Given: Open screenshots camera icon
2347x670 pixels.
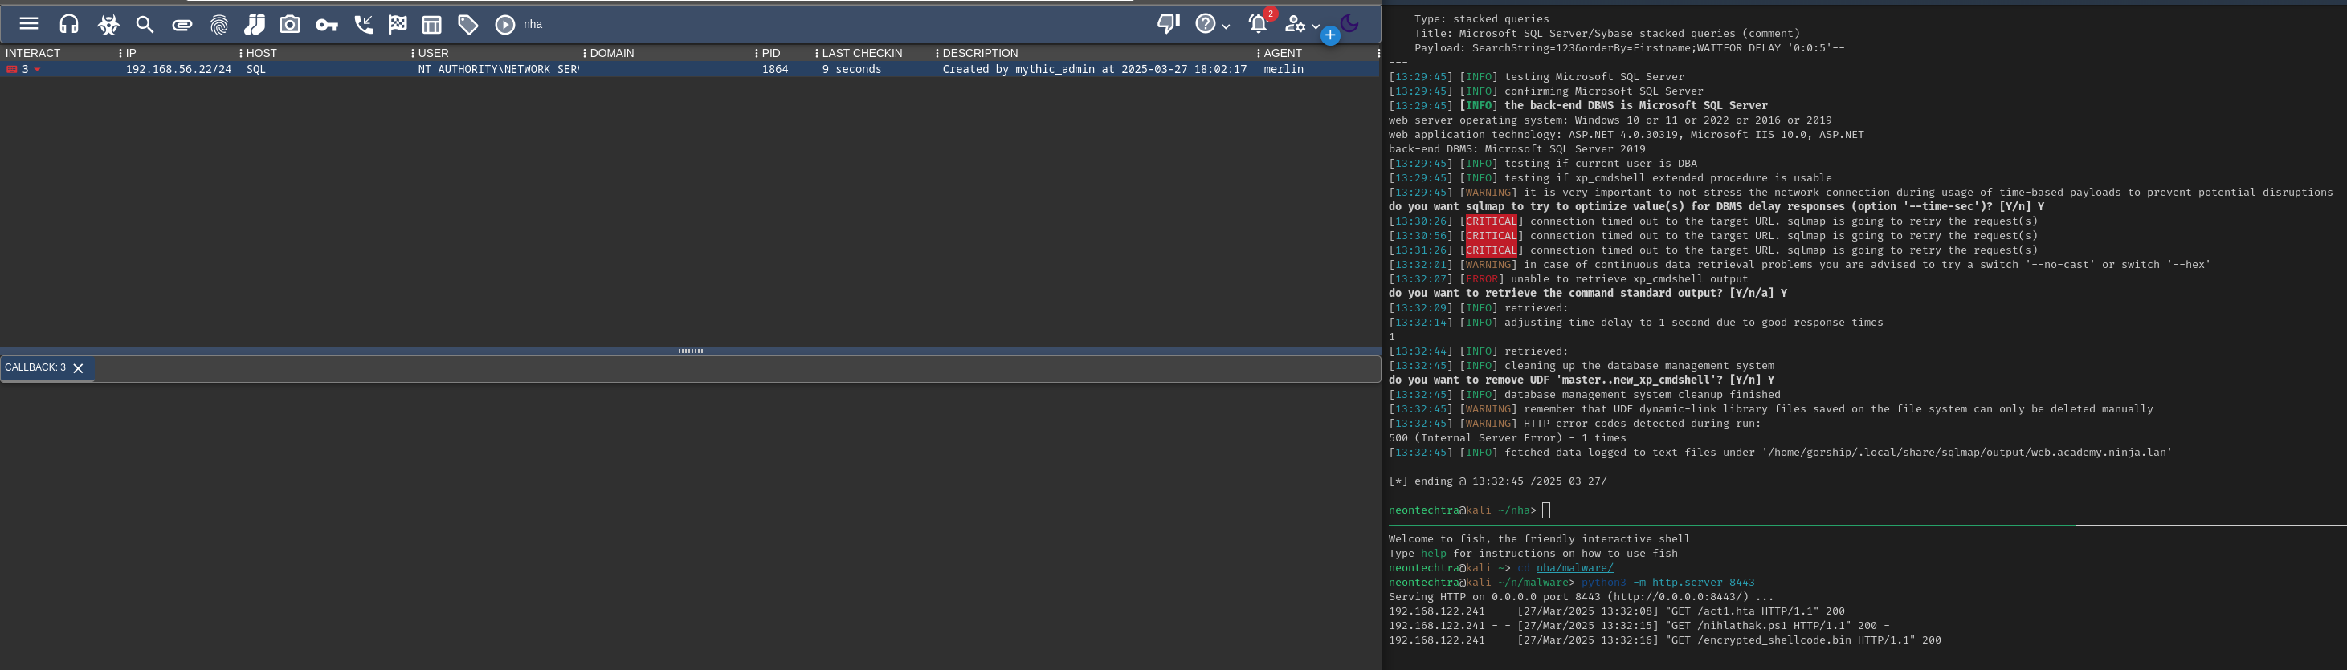Looking at the screenshot, I should pyautogui.click(x=290, y=25).
